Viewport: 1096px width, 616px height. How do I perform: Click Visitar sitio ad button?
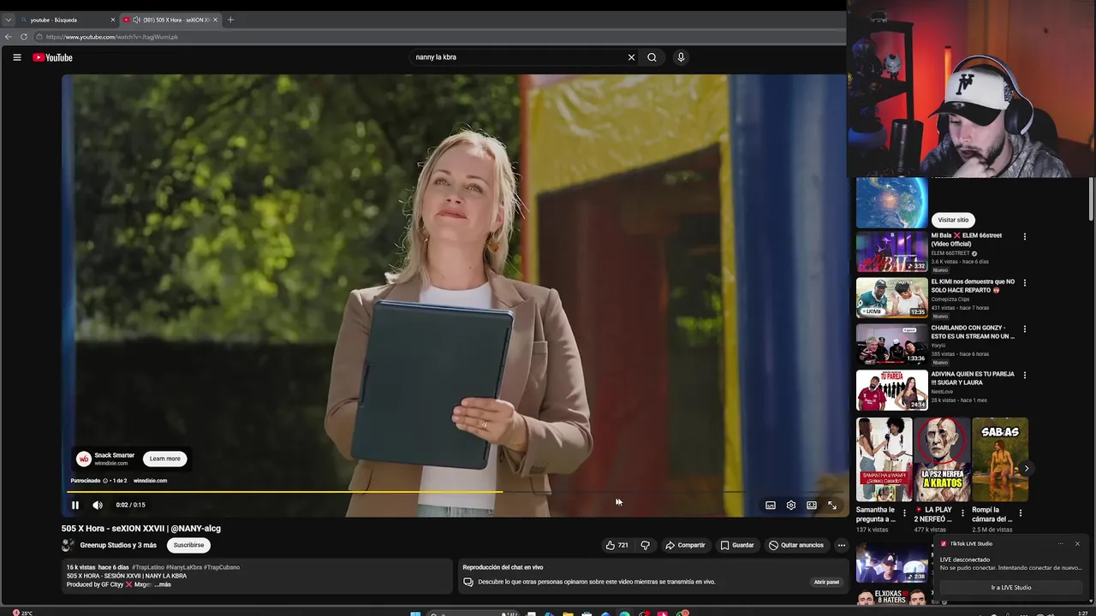pyautogui.click(x=953, y=220)
